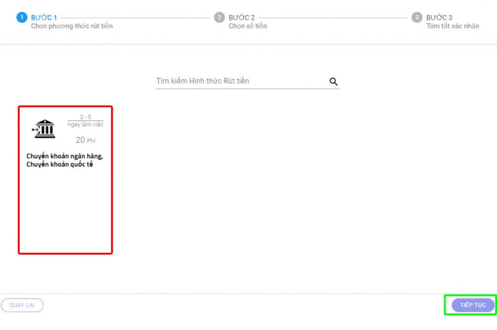Open the BƯỚC 2 step label
The height and width of the screenshot is (330, 497).
tap(242, 18)
